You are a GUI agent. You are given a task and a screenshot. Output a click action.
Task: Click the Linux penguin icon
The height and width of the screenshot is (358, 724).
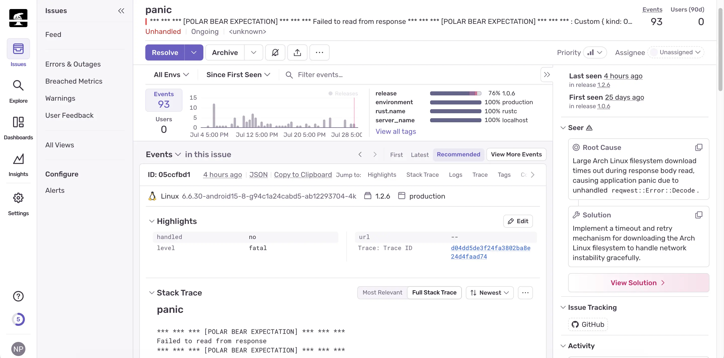pyautogui.click(x=152, y=196)
